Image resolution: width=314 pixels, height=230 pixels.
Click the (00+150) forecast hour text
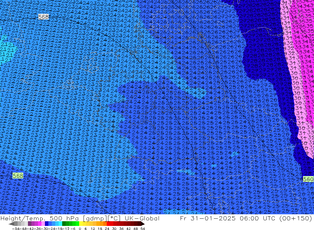pyautogui.click(x=295, y=218)
